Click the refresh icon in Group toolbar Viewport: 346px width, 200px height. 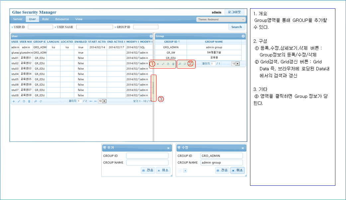click(x=185, y=64)
